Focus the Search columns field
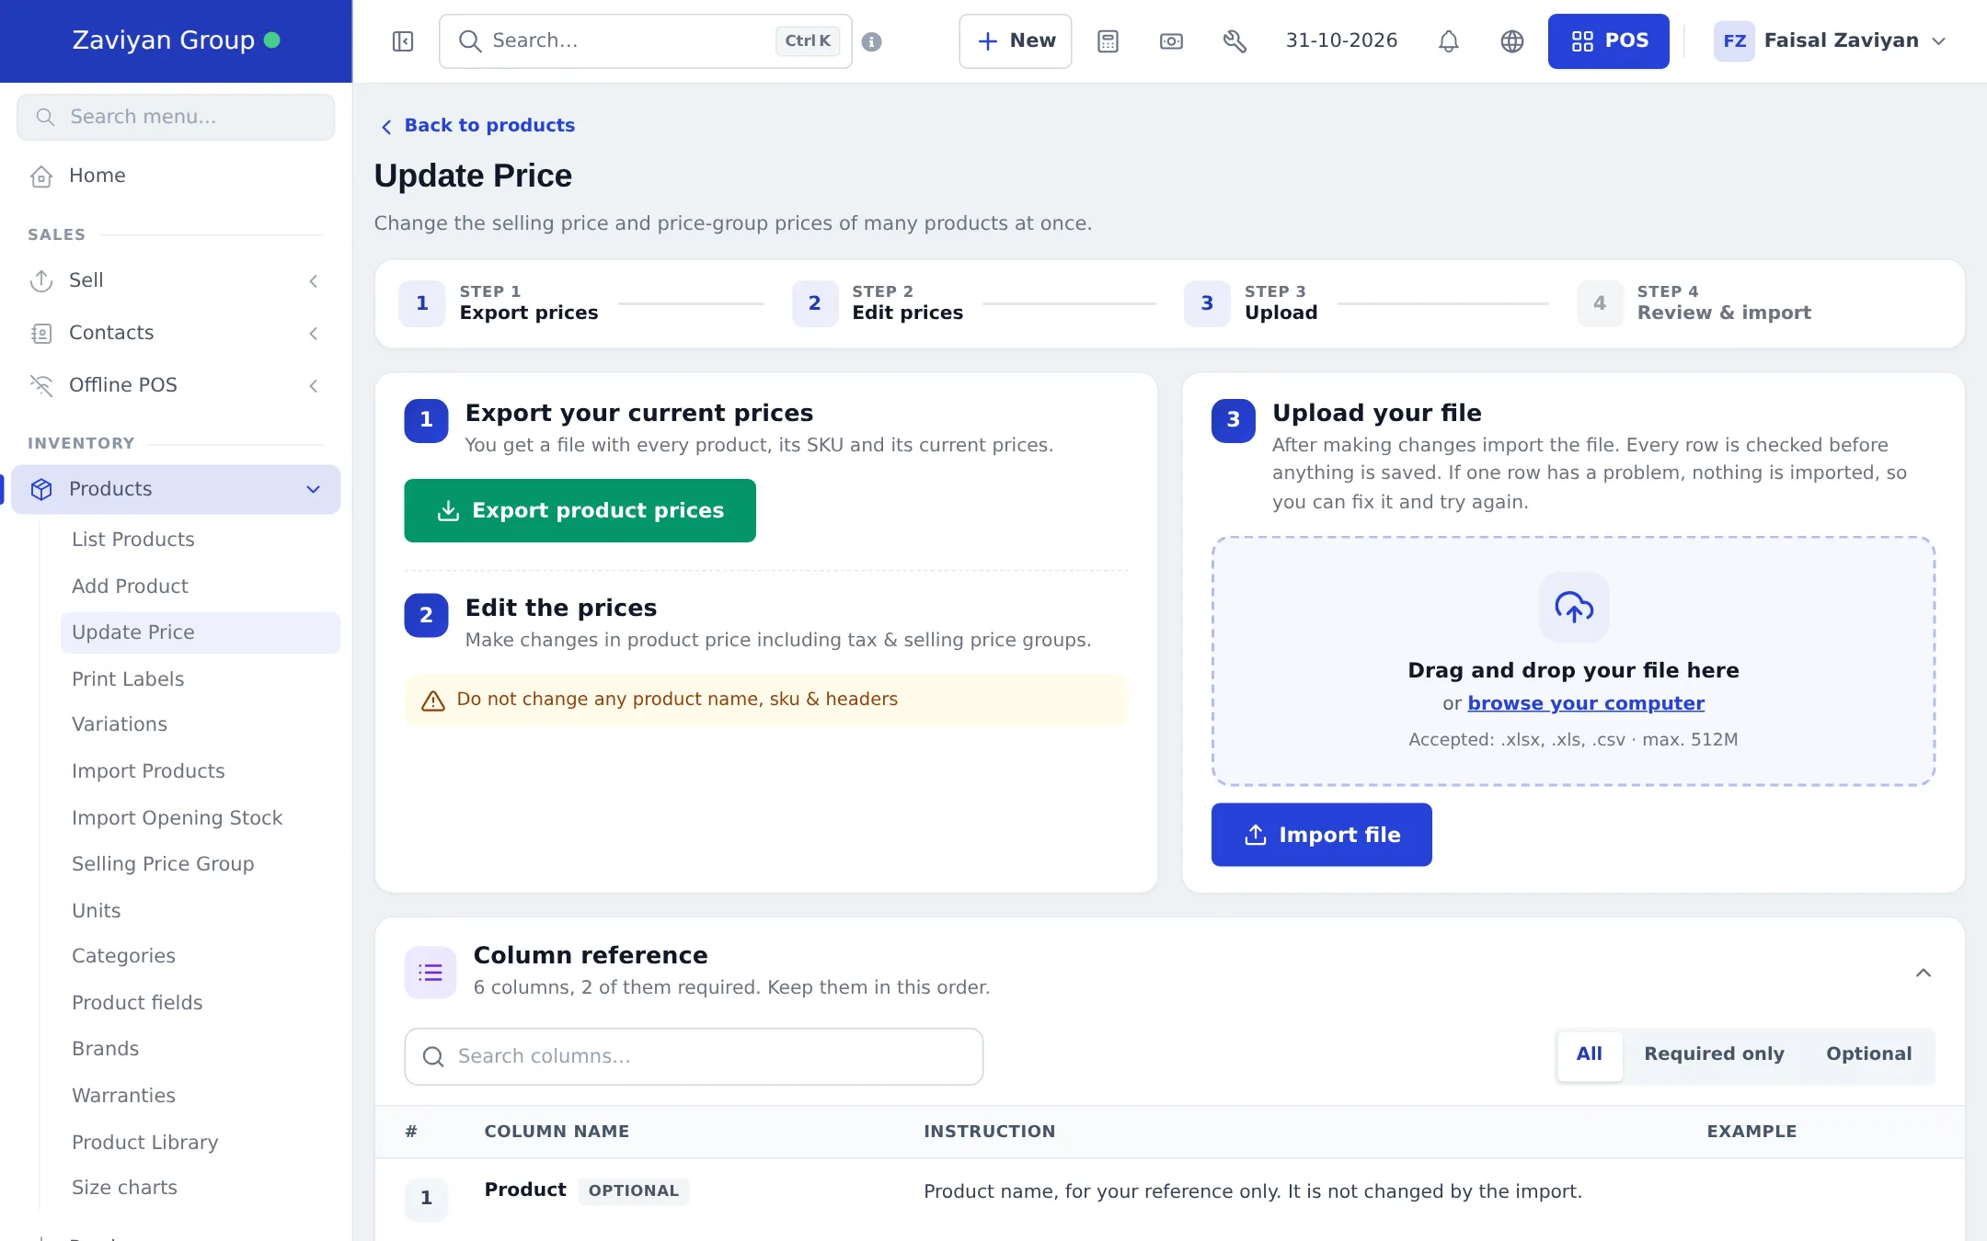This screenshot has width=1987, height=1241. tap(694, 1057)
